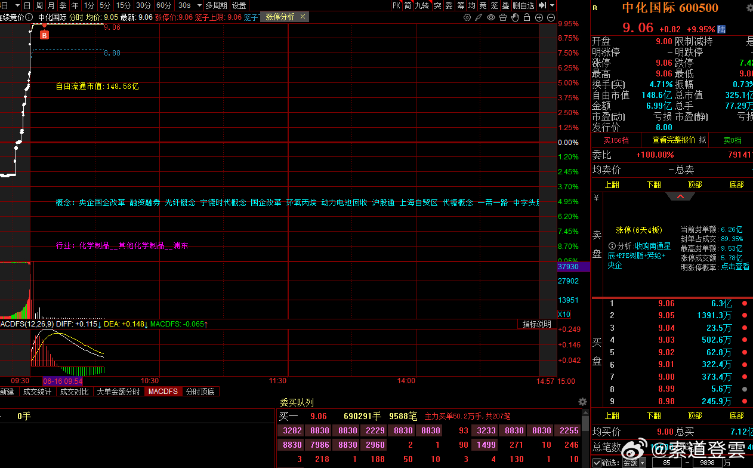Switch to 60分 minute period
Viewport: 753px width, 468px height.
coord(164,5)
